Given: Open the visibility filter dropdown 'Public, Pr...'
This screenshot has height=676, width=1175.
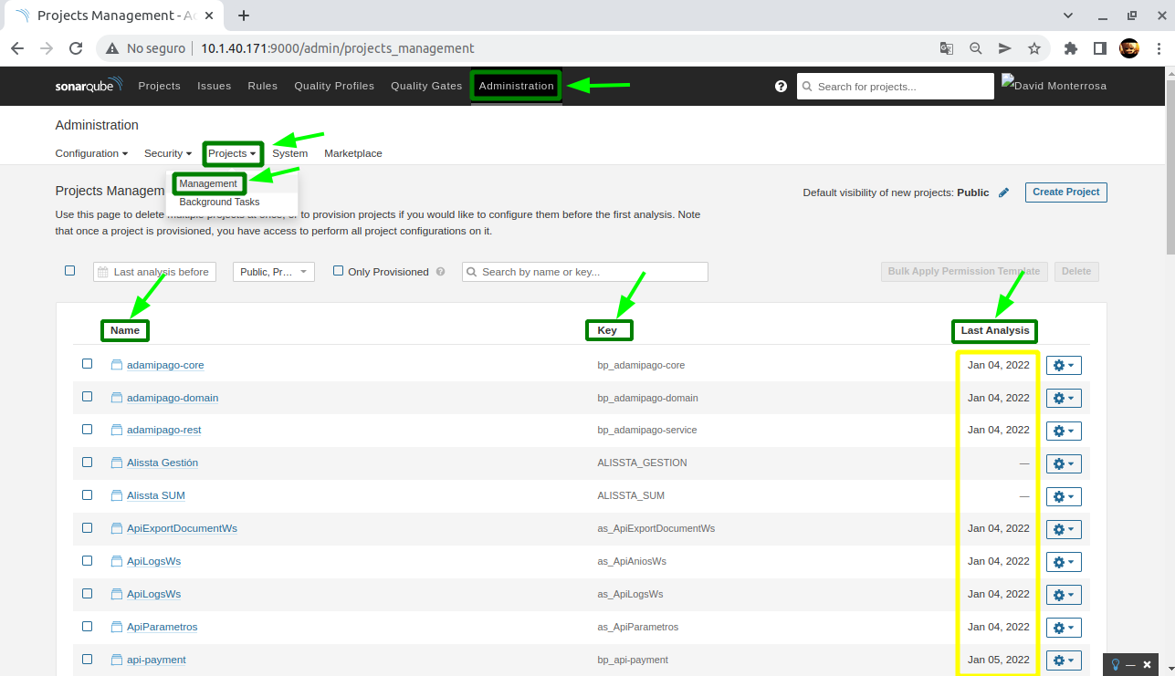Looking at the screenshot, I should (x=274, y=272).
